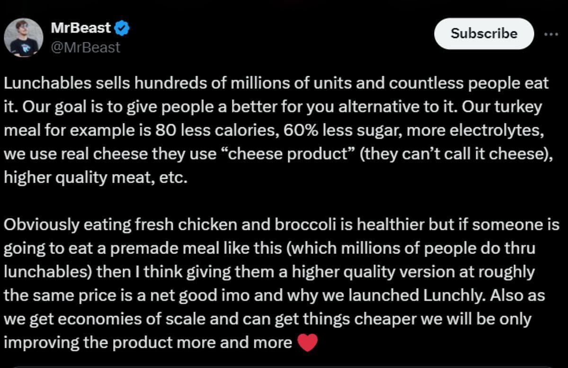
Task: Click the Subscribe button
Action: tap(484, 34)
